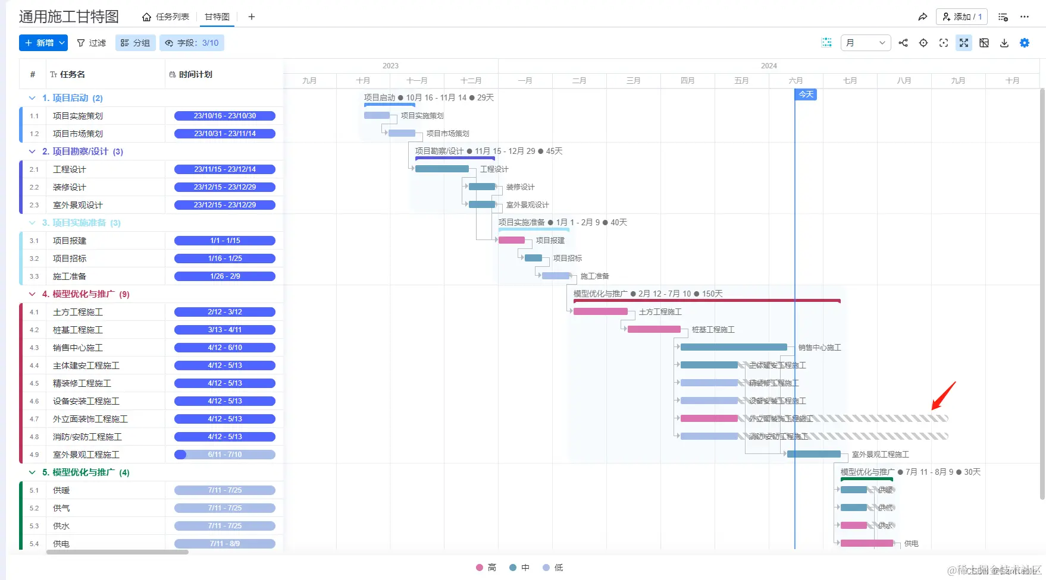This screenshot has height=580, width=1046.
Task: Click the 1/16 - 1/25 date pill
Action: click(x=225, y=259)
